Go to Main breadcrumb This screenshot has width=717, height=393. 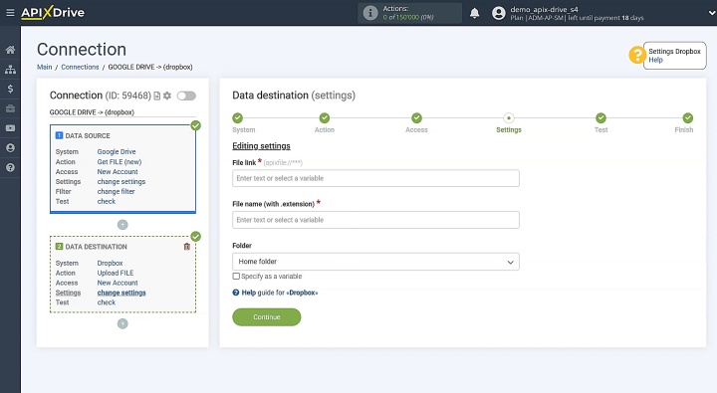click(x=45, y=67)
